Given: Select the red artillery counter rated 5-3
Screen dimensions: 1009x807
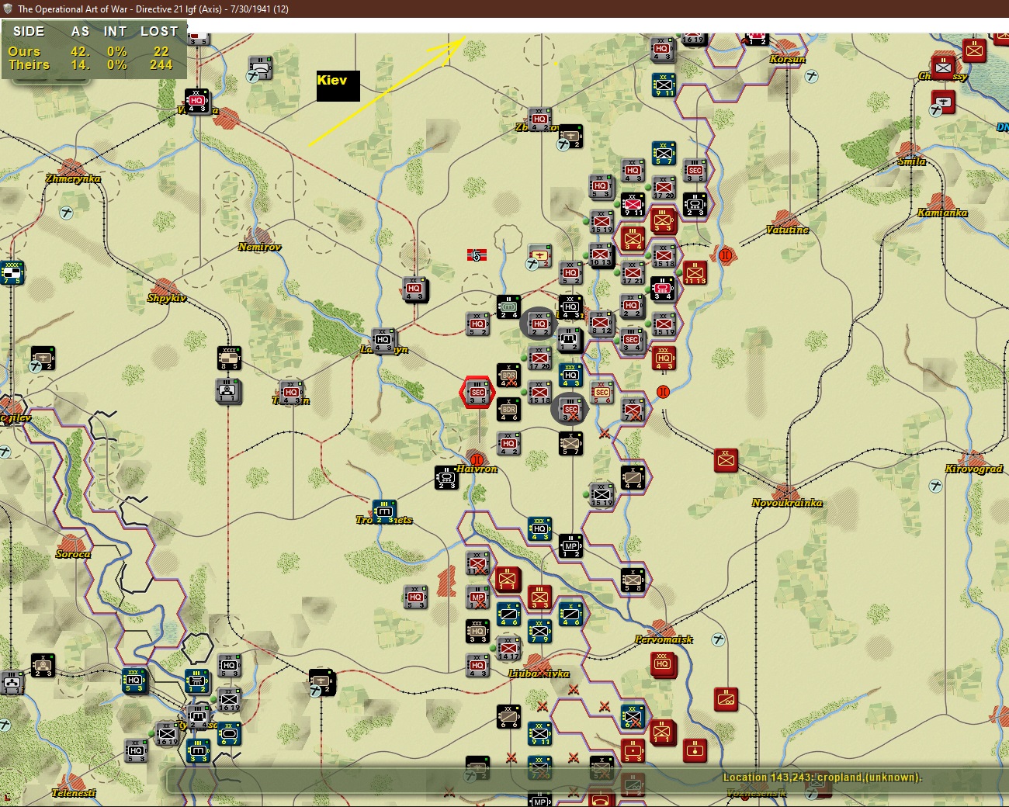Looking at the screenshot, I should point(633,750).
